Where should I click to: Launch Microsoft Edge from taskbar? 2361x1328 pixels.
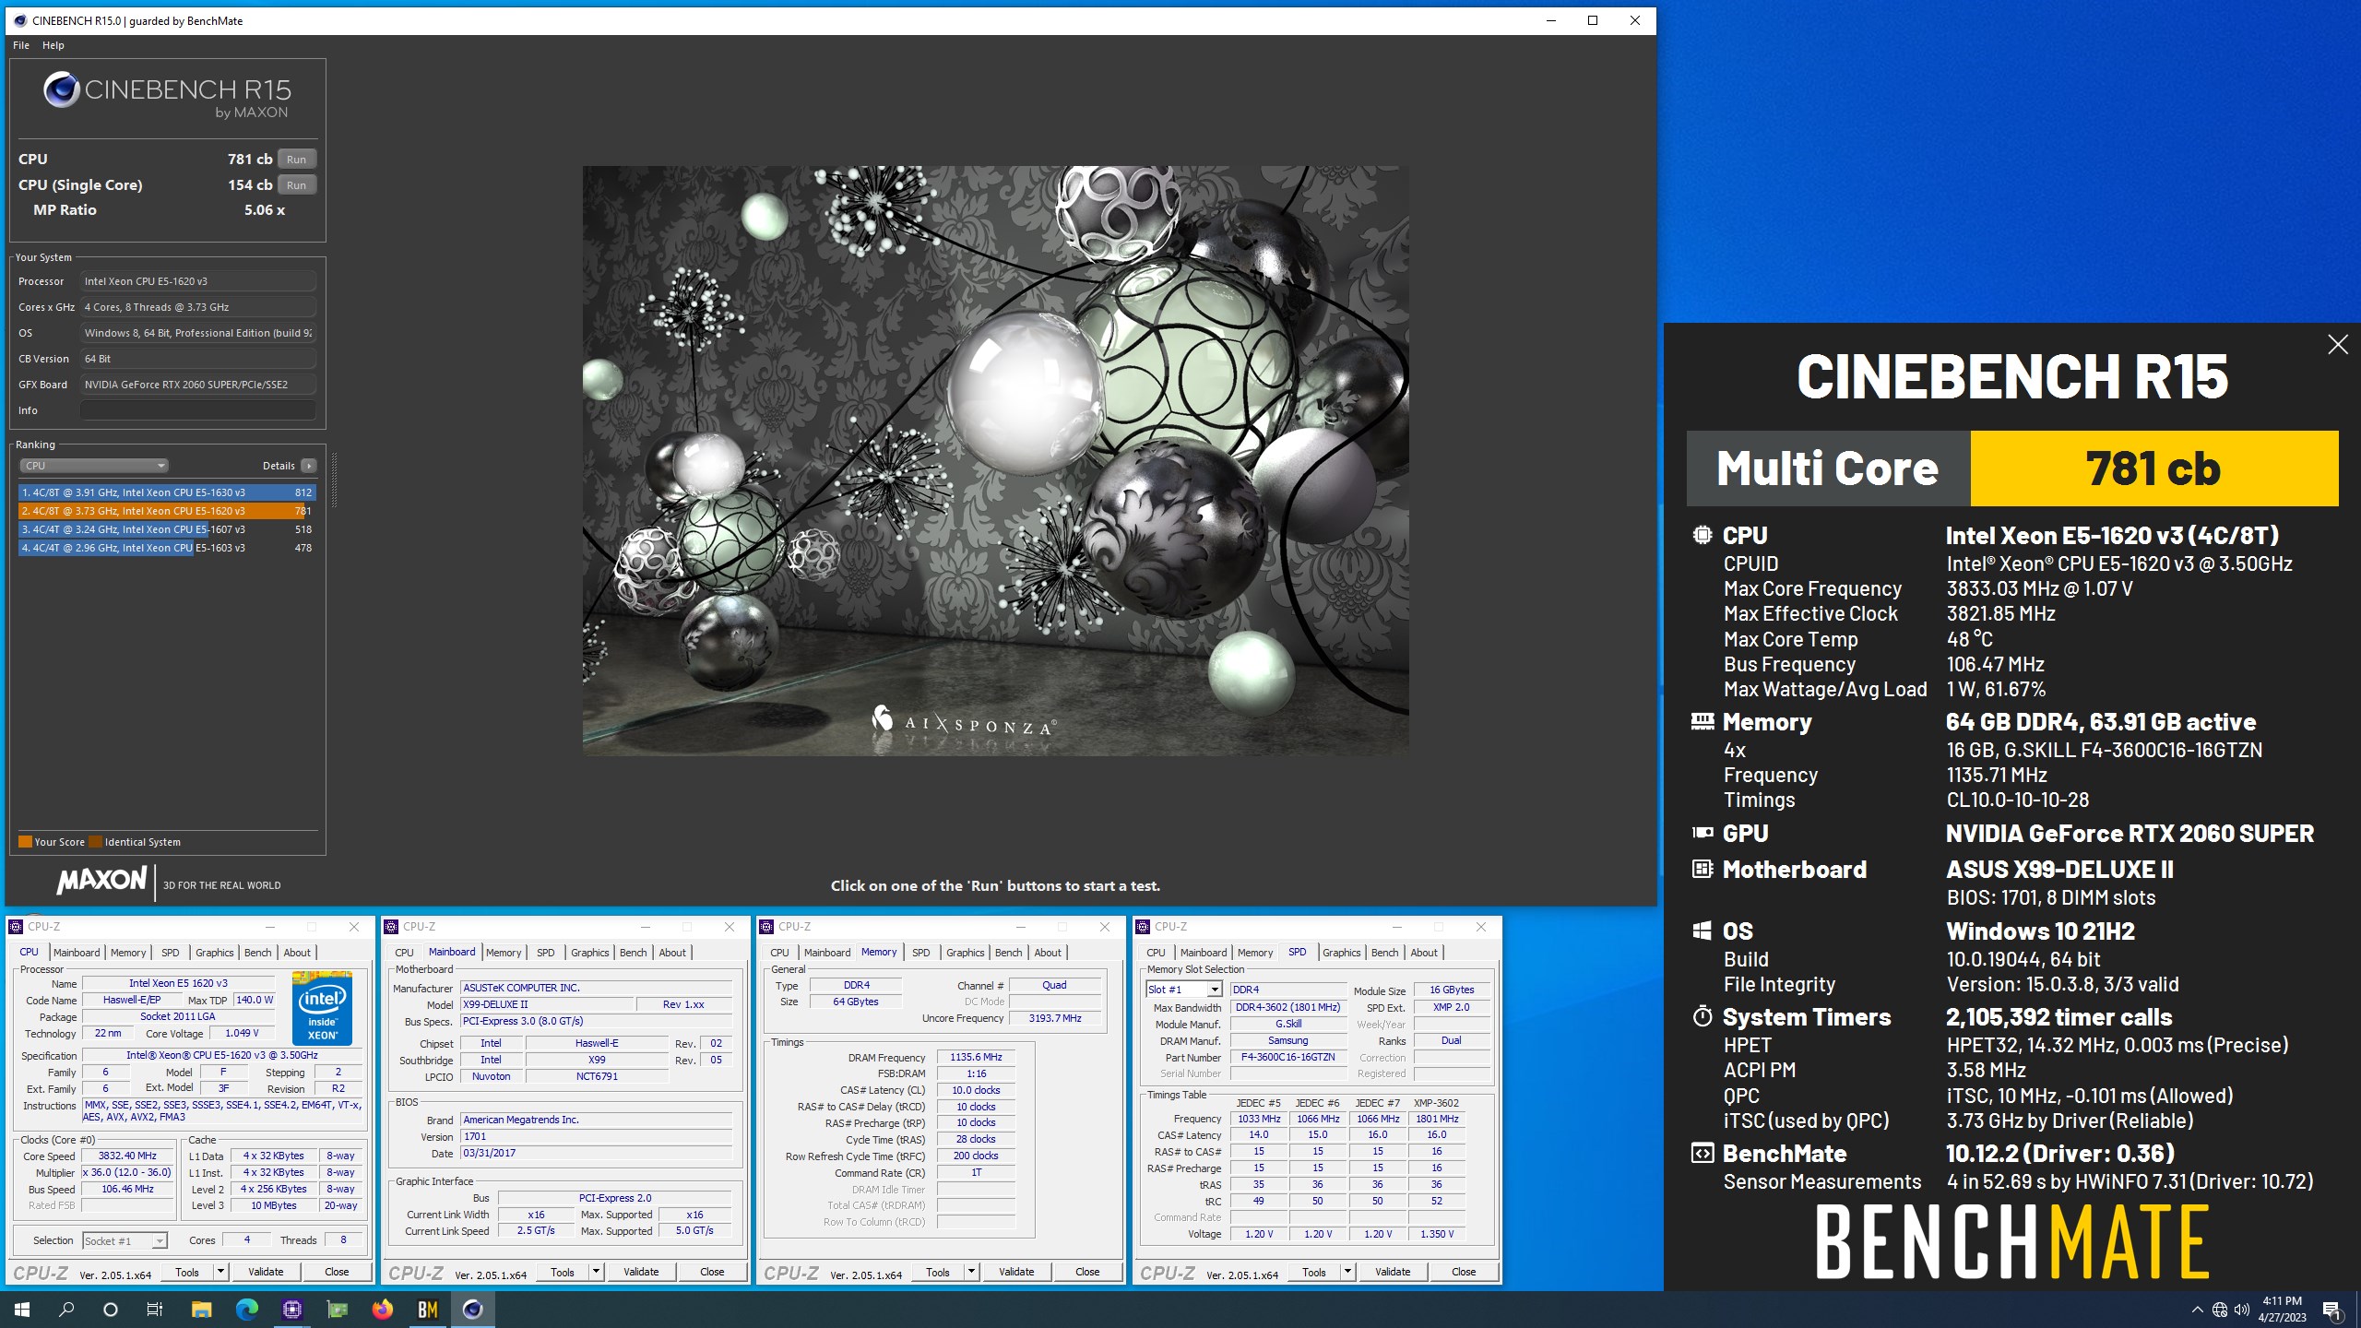[246, 1310]
